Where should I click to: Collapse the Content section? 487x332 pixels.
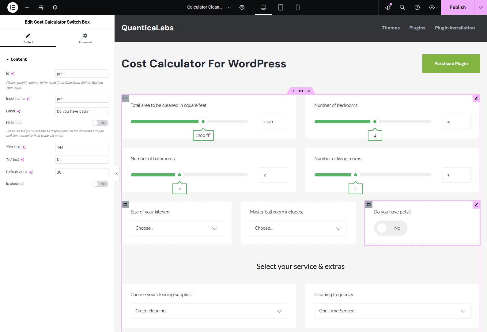click(x=17, y=59)
